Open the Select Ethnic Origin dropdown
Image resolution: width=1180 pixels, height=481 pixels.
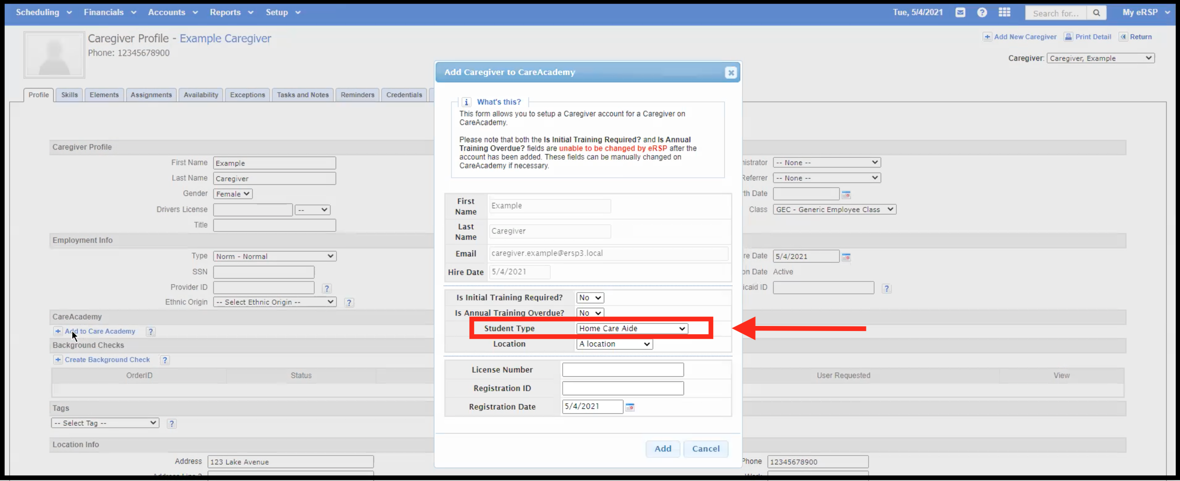pyautogui.click(x=275, y=302)
